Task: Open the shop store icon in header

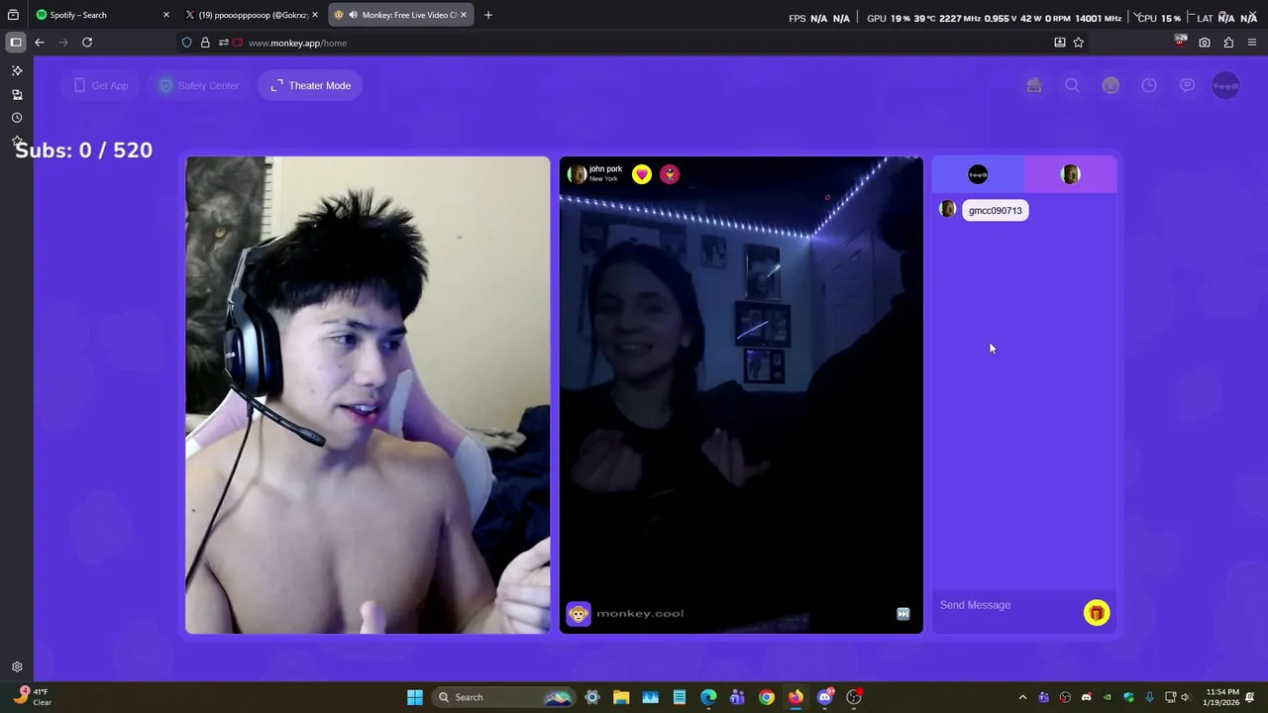Action: click(1034, 85)
